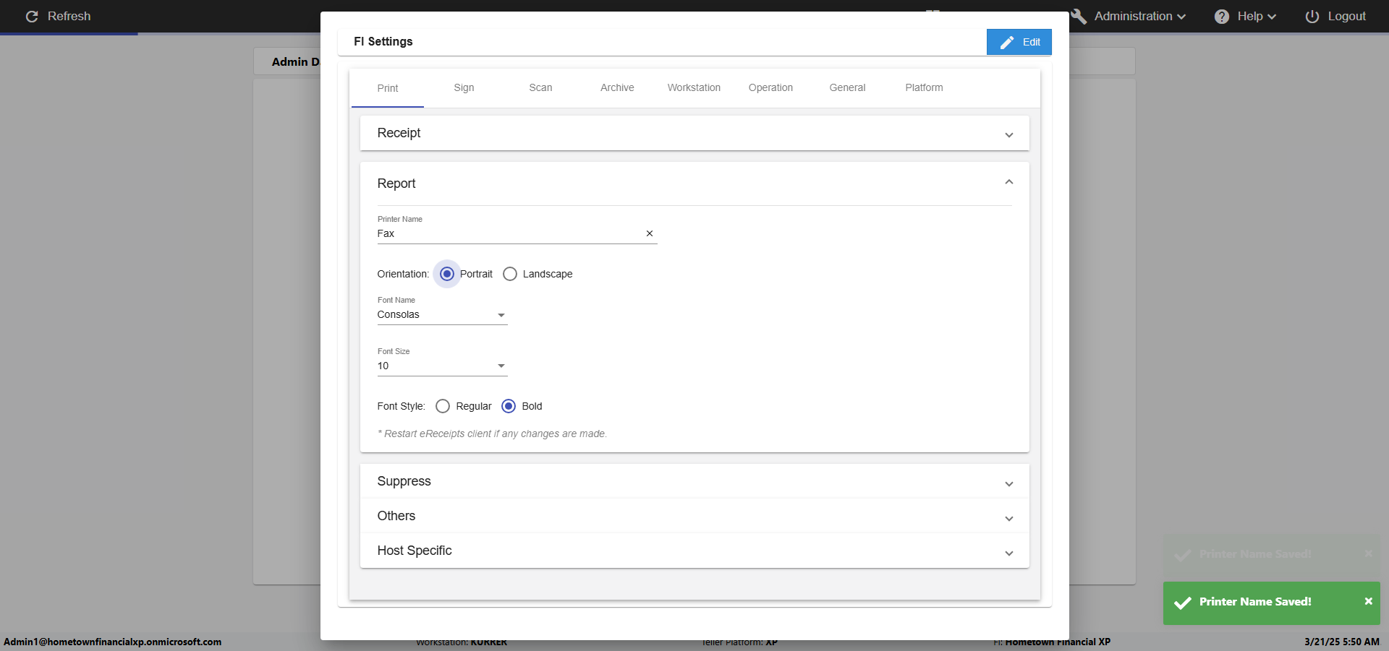Select Portrait orientation

pos(447,274)
